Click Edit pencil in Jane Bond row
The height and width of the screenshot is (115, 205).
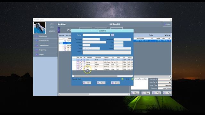[x=81, y=60]
